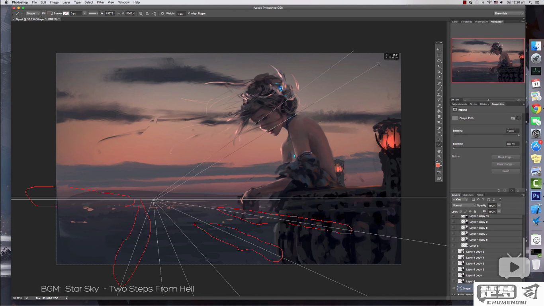The image size is (544, 306).
Task: Open the layer Fill dropdown arrow
Action: (499, 212)
